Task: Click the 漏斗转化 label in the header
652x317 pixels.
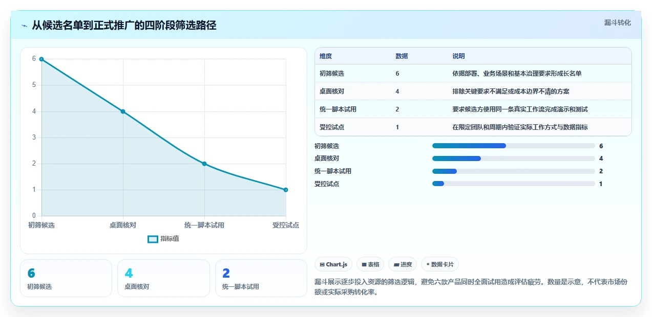Action: 617,22
